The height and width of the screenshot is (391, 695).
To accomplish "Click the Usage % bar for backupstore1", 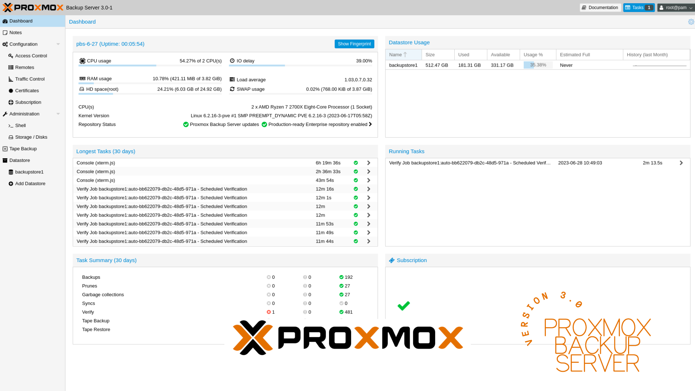I will 538,65.
